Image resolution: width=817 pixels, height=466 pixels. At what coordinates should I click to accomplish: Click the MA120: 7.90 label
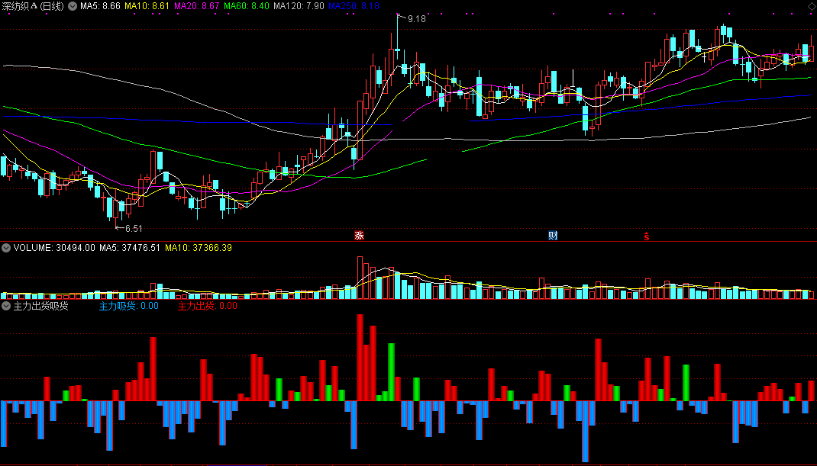[299, 6]
